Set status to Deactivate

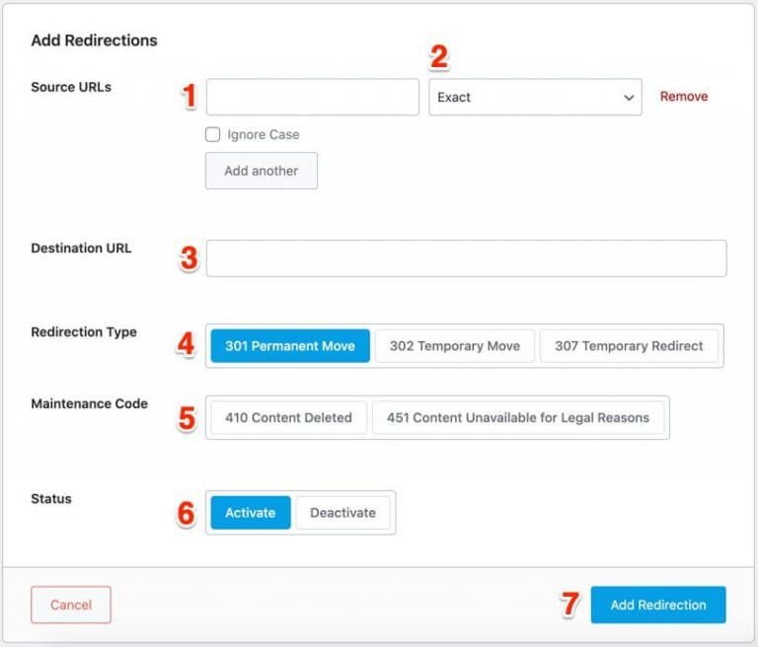click(342, 513)
